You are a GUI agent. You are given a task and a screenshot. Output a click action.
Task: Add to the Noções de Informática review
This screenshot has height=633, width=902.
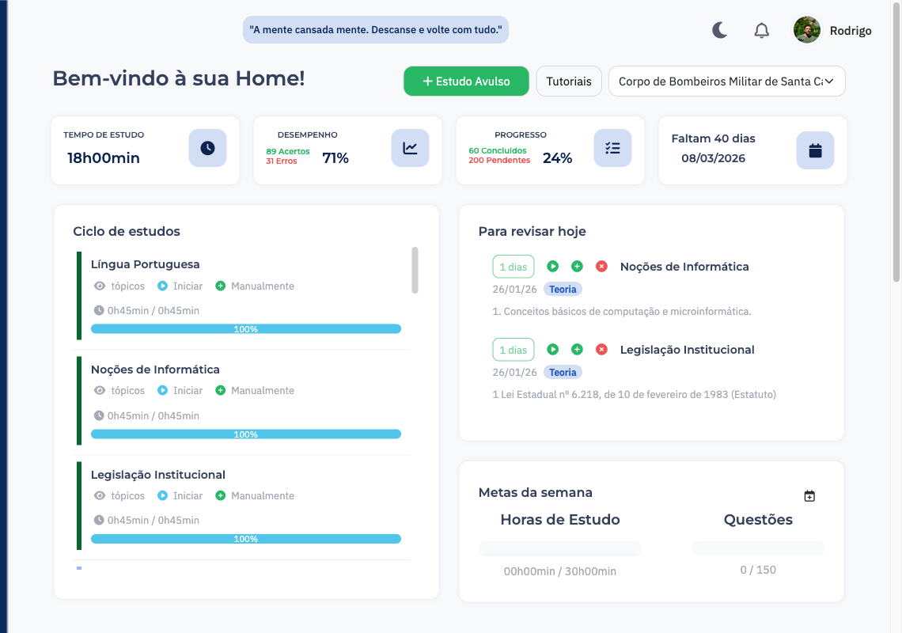click(577, 267)
